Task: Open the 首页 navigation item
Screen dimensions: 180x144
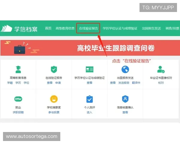Action: click(x=48, y=28)
